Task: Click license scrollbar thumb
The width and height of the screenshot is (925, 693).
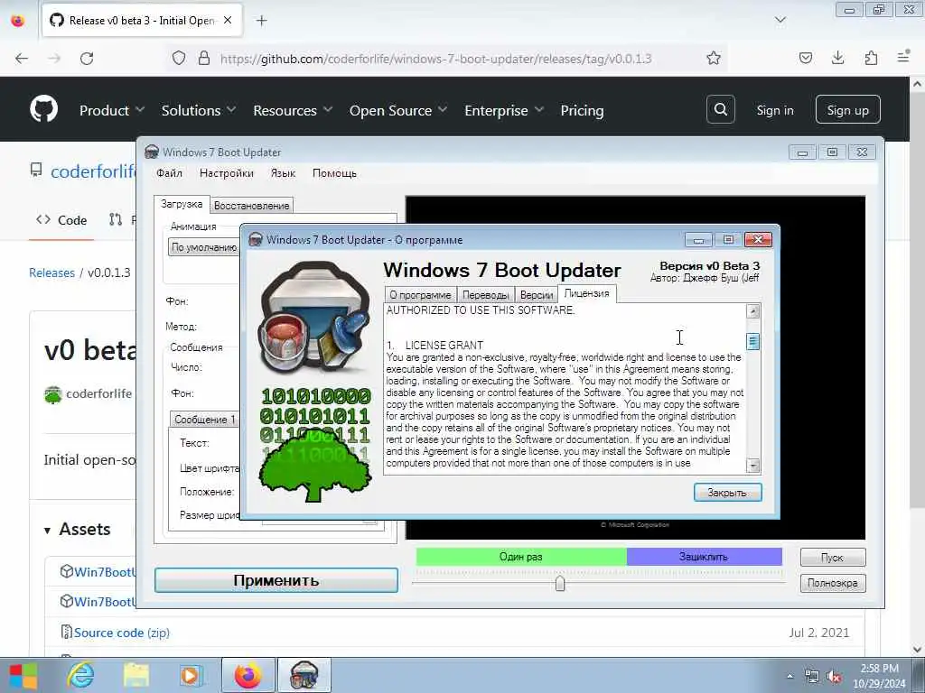Action: coord(752,341)
